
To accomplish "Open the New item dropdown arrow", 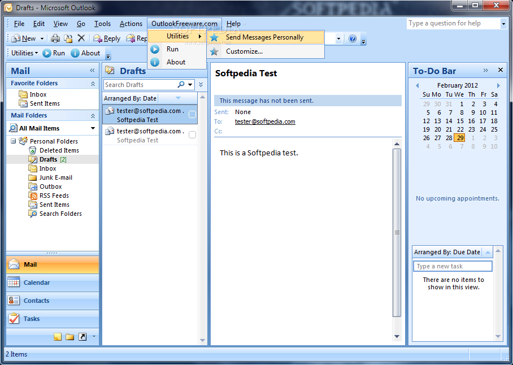I will 42,38.
